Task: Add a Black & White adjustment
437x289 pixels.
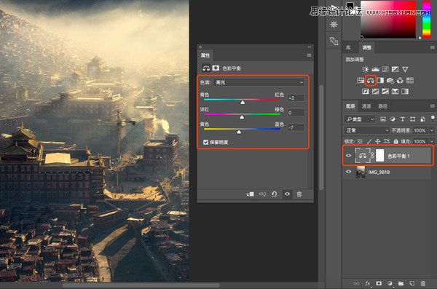Action: (x=380, y=81)
